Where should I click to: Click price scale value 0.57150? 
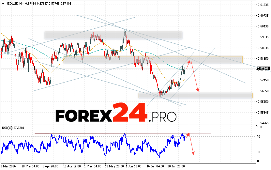point(263,80)
